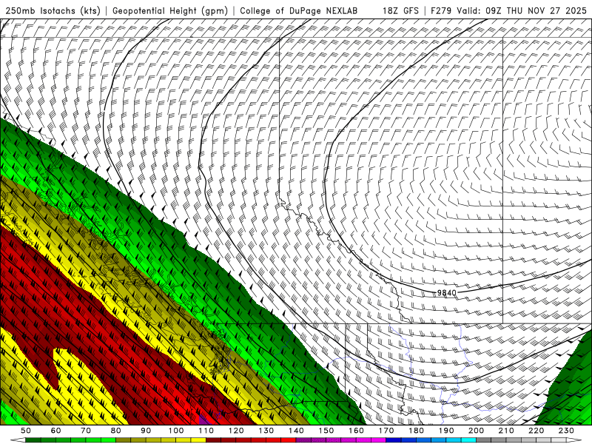The width and height of the screenshot is (592, 444).
Task: Click the 160 value on the colorbar scale
Action: point(356,431)
